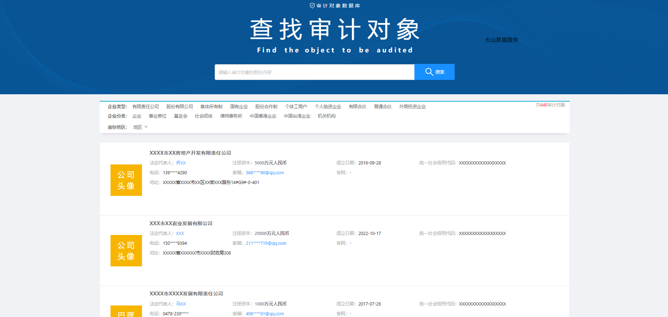Select the 中国香港企业 category
The image size is (668, 317).
click(263, 116)
